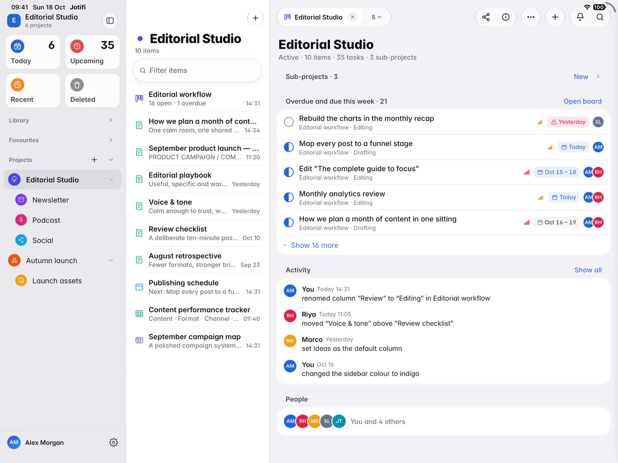Open the Today smart list card
618x463 pixels.
(33, 52)
